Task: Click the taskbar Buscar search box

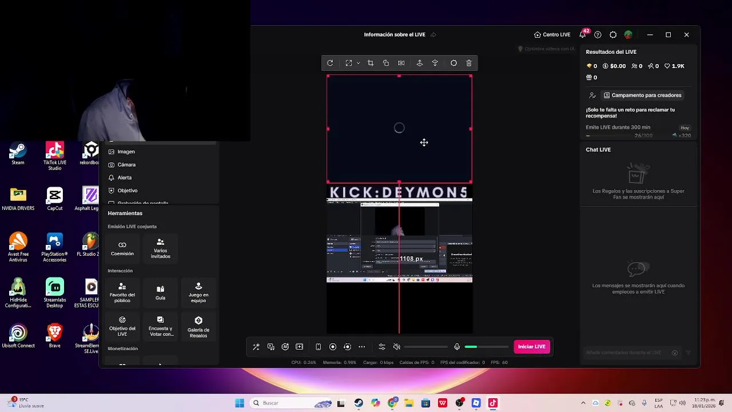Action: coord(289,403)
